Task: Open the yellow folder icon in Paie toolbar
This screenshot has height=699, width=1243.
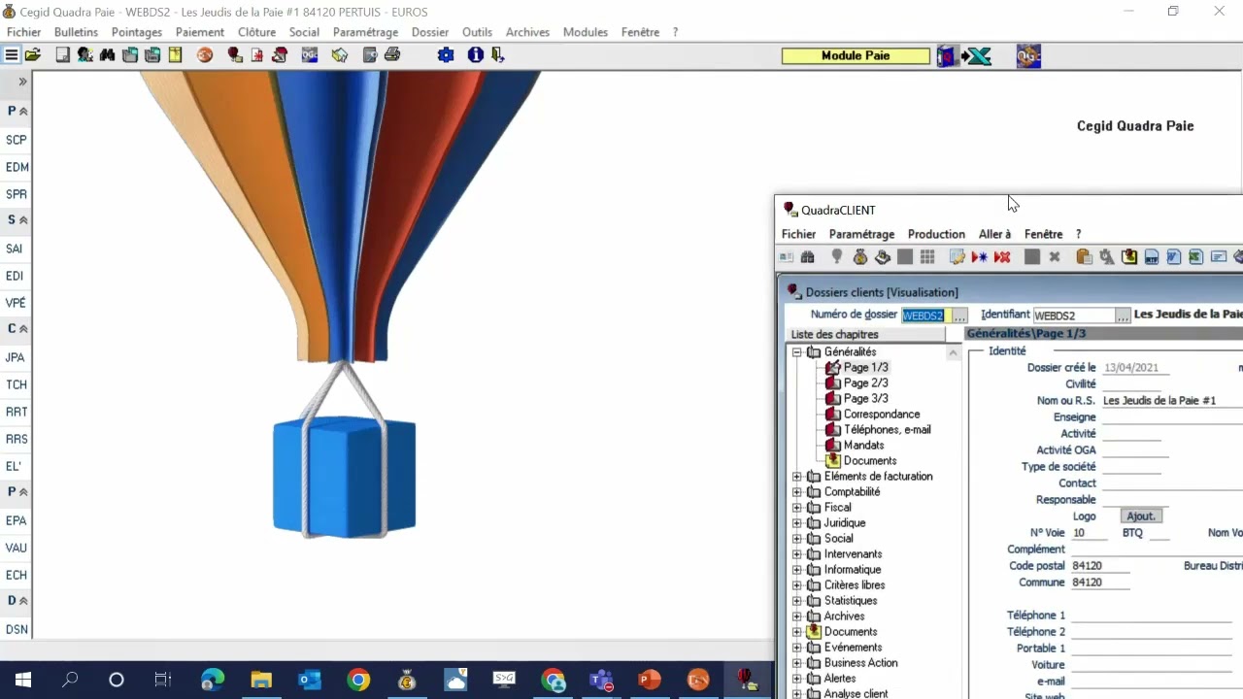Action: [x=33, y=55]
